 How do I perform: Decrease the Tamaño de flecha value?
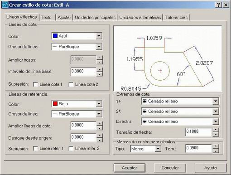click(x=216, y=134)
